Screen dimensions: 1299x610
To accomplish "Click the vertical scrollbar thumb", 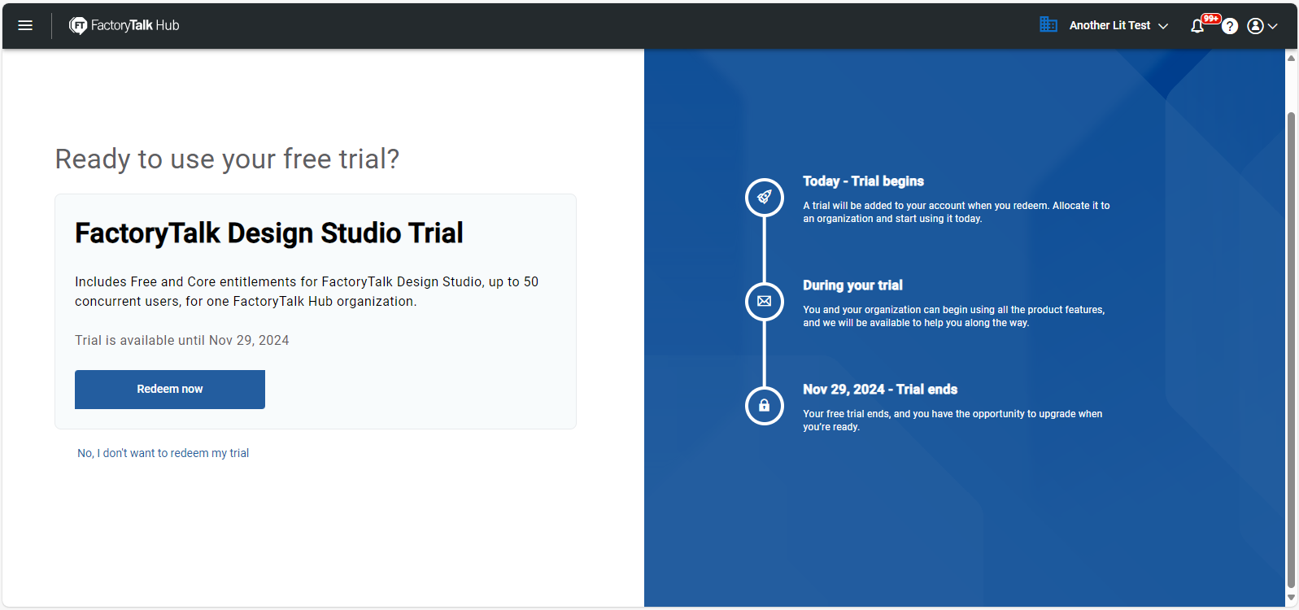I will coord(1291,350).
